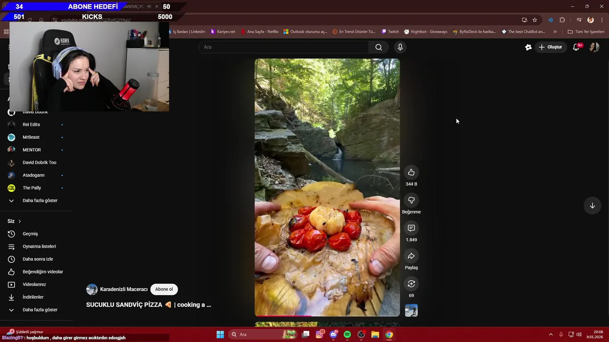Bookmark this page with star icon
Screen dimensions: 609x342
point(535,20)
